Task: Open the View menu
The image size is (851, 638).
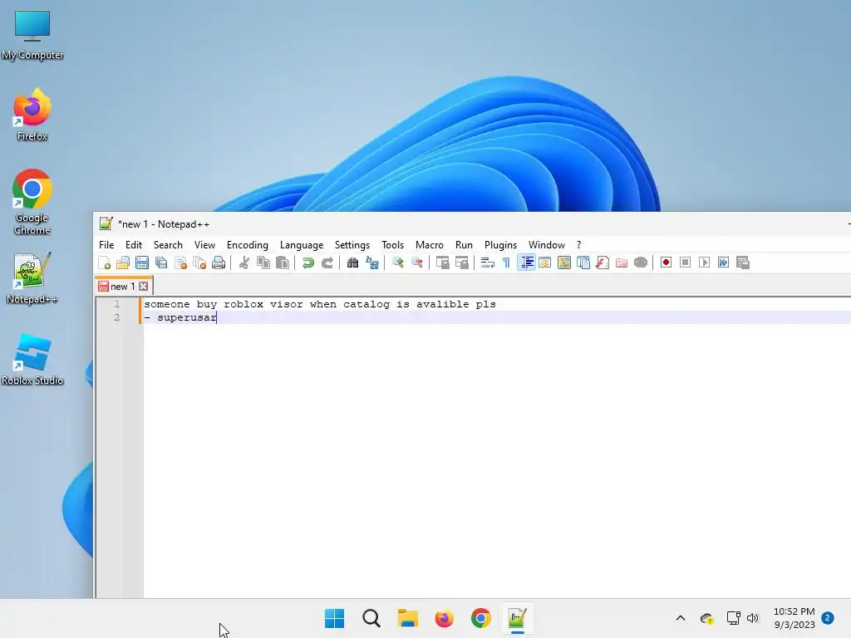Action: click(x=204, y=245)
